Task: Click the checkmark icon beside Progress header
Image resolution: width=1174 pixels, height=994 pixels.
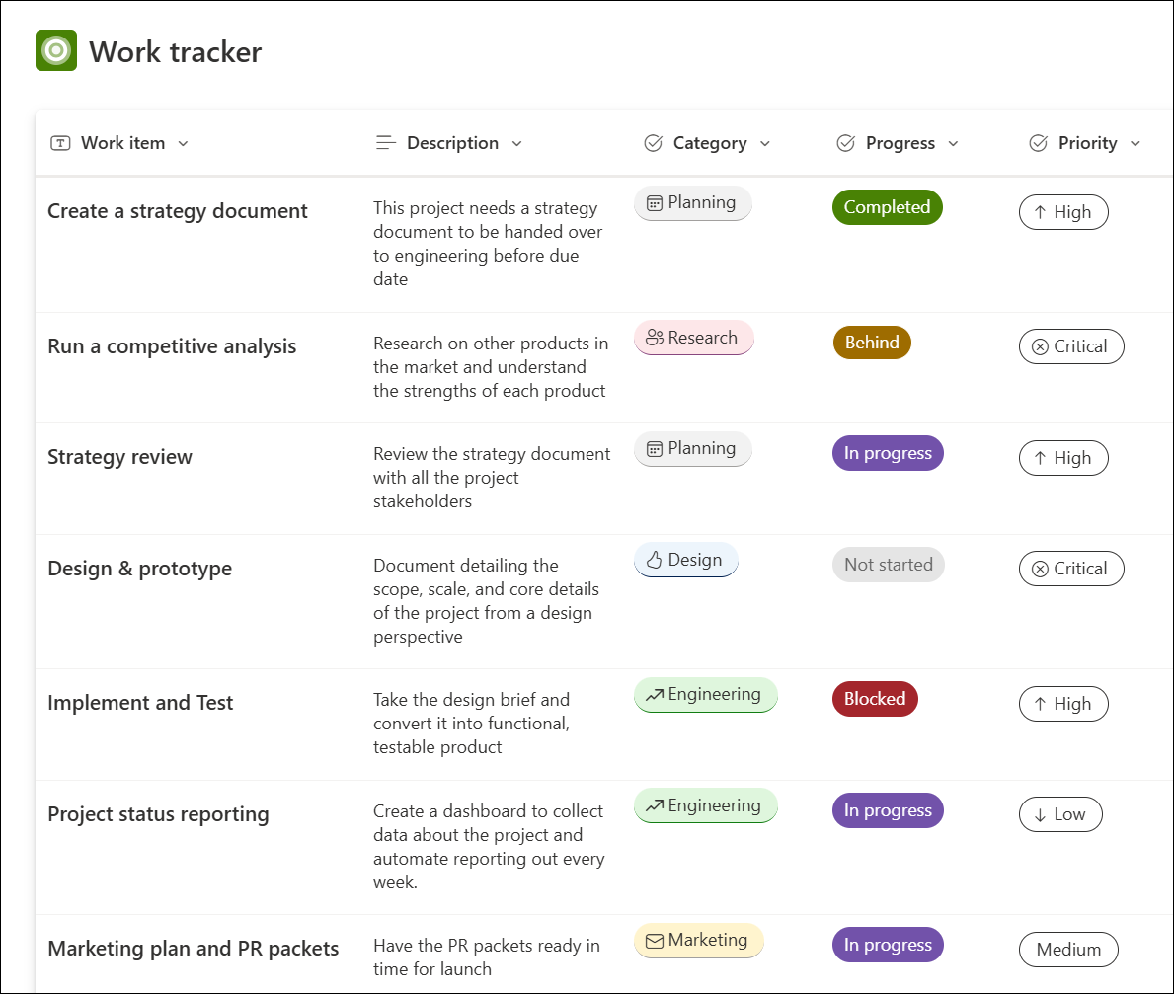Action: coord(846,142)
